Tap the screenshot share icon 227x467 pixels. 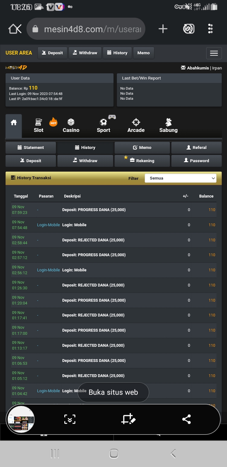[186, 419]
